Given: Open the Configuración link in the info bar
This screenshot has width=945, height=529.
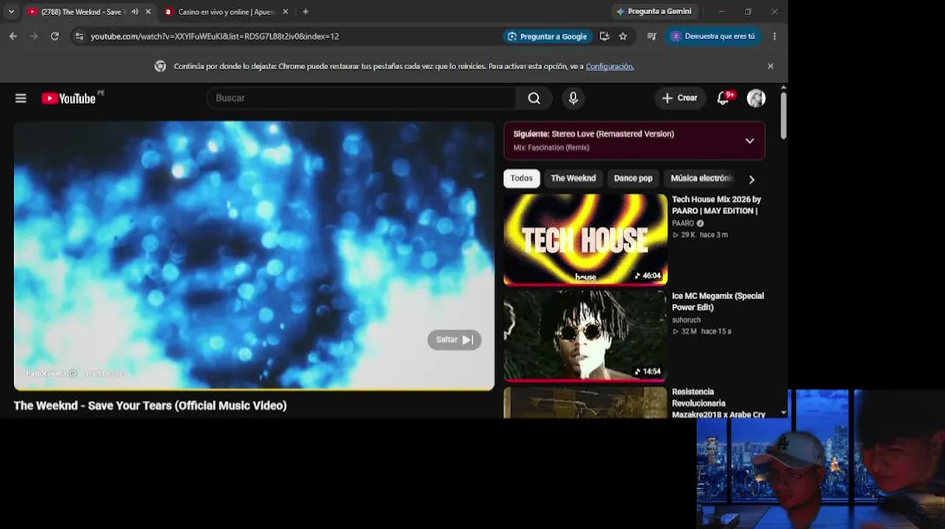Looking at the screenshot, I should tap(609, 66).
